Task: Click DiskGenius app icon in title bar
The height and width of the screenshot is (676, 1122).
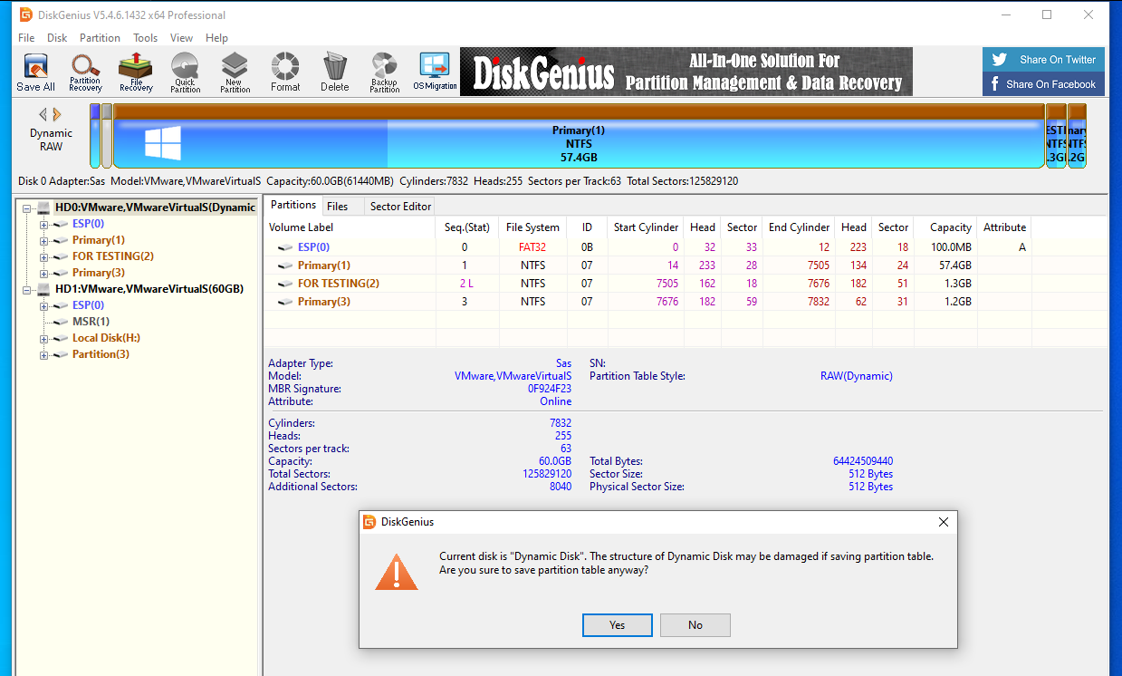Action: [26, 15]
